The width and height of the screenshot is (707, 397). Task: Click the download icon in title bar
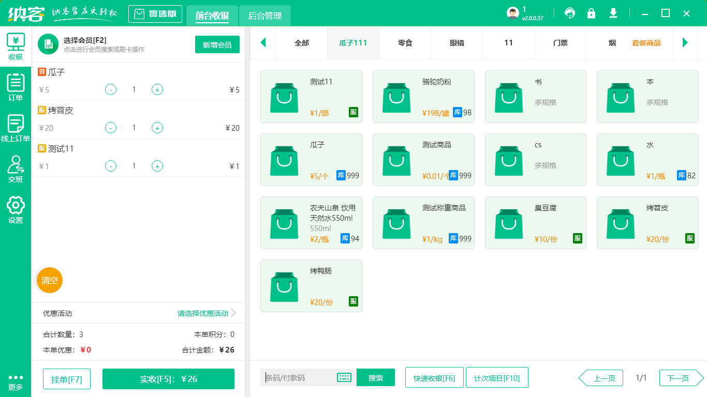pyautogui.click(x=613, y=13)
